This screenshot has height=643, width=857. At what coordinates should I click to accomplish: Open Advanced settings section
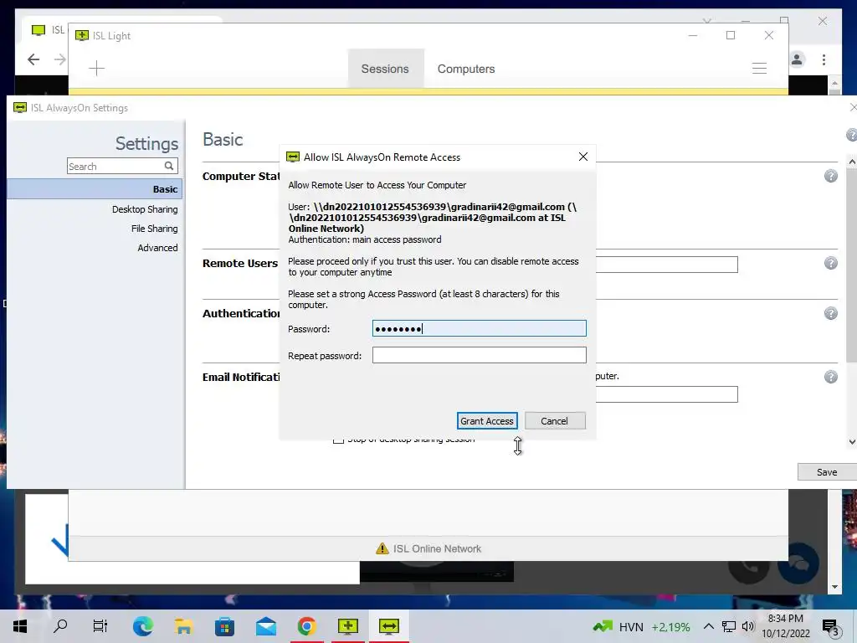click(x=157, y=248)
